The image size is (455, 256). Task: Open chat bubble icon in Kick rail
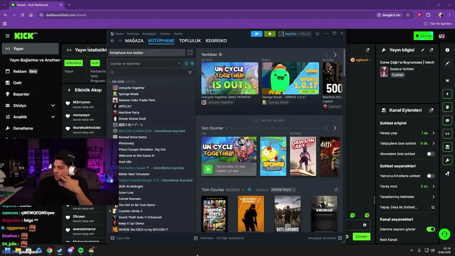[447, 121]
